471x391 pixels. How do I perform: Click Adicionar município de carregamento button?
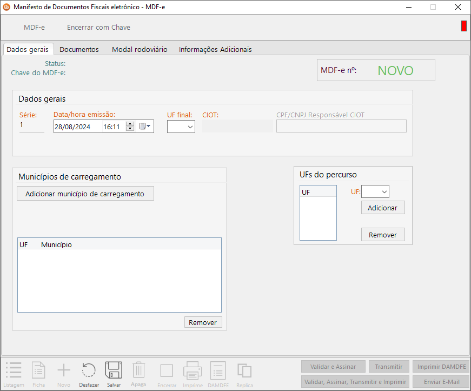point(85,194)
